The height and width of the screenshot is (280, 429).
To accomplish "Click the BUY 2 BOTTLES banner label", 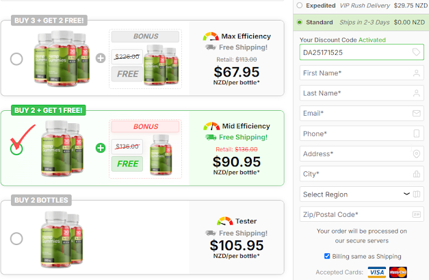I will click(40, 201).
